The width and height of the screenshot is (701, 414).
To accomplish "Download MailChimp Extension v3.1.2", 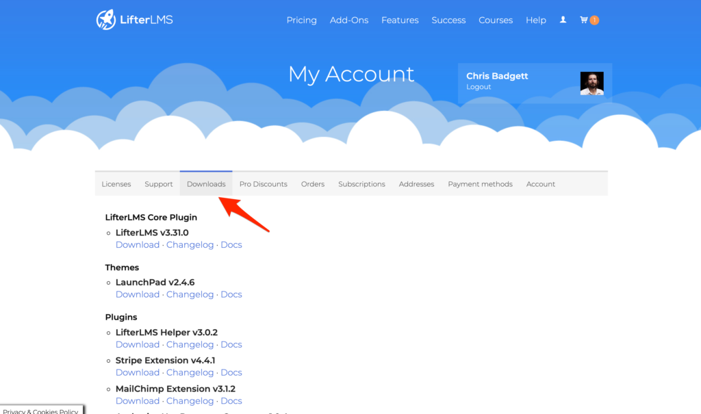I will pos(138,401).
